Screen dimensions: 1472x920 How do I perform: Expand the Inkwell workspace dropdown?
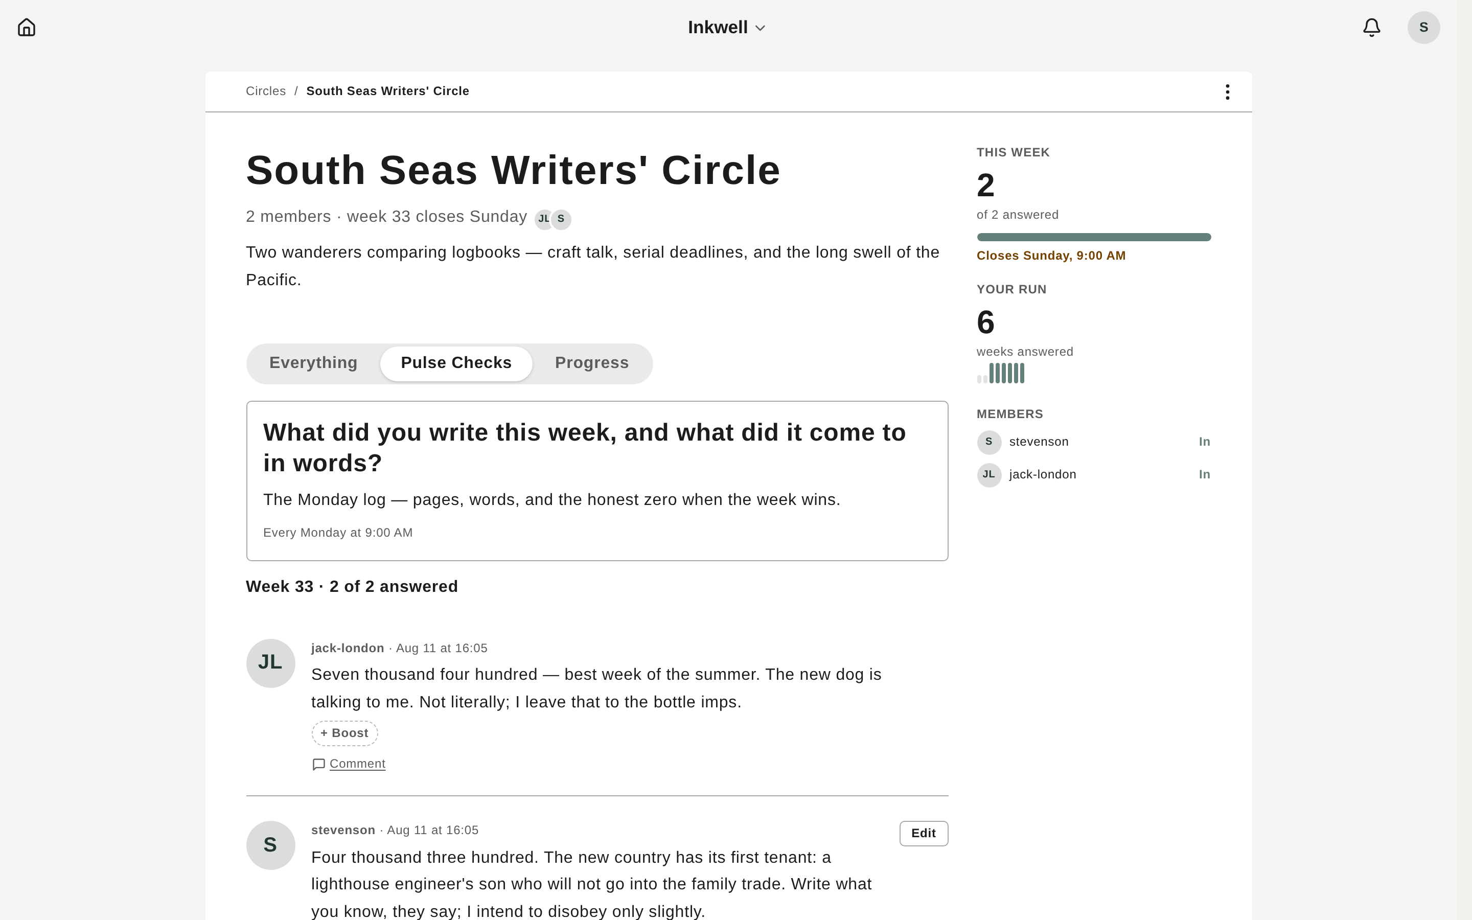[x=727, y=28]
